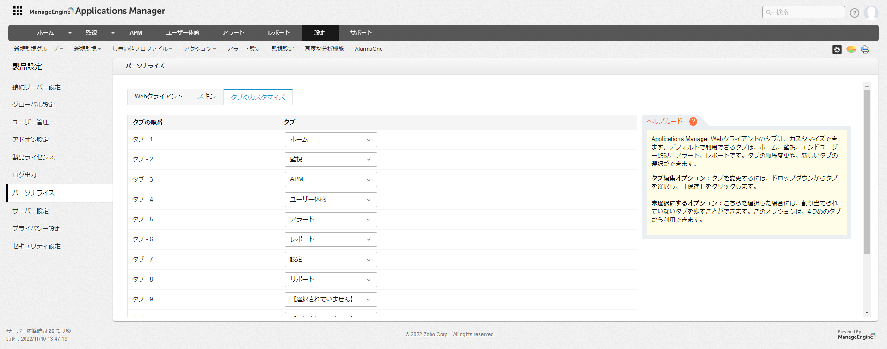Open サーバー設定 in the sidebar

(x=31, y=211)
